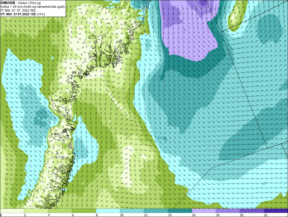Click the 10-12 m/s turquoise swatch
Viewport: 288px width, 217px height.
click(x=132, y=211)
